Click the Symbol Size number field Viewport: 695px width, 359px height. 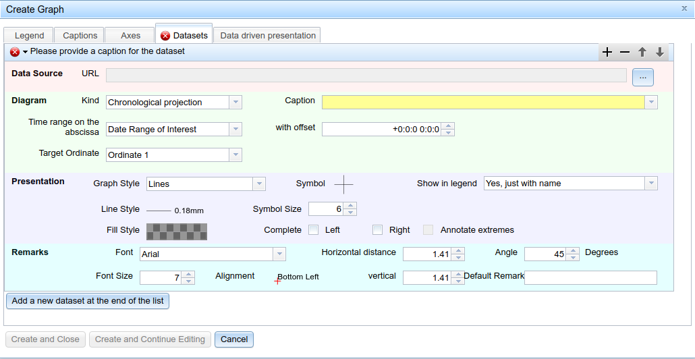pos(326,209)
